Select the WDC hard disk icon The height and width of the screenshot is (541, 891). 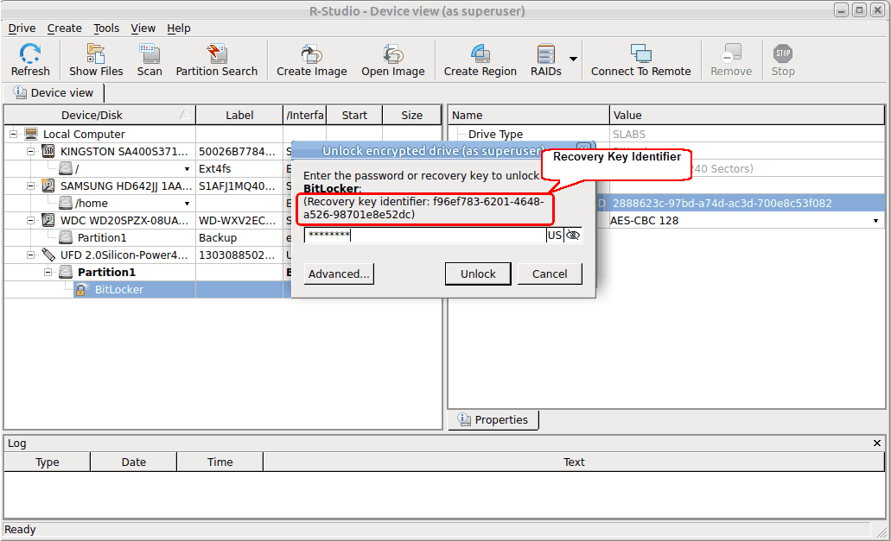point(49,221)
